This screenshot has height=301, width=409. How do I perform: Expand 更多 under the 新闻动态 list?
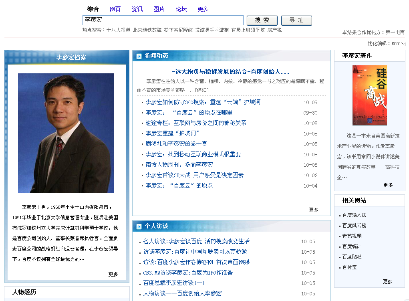[313, 210]
